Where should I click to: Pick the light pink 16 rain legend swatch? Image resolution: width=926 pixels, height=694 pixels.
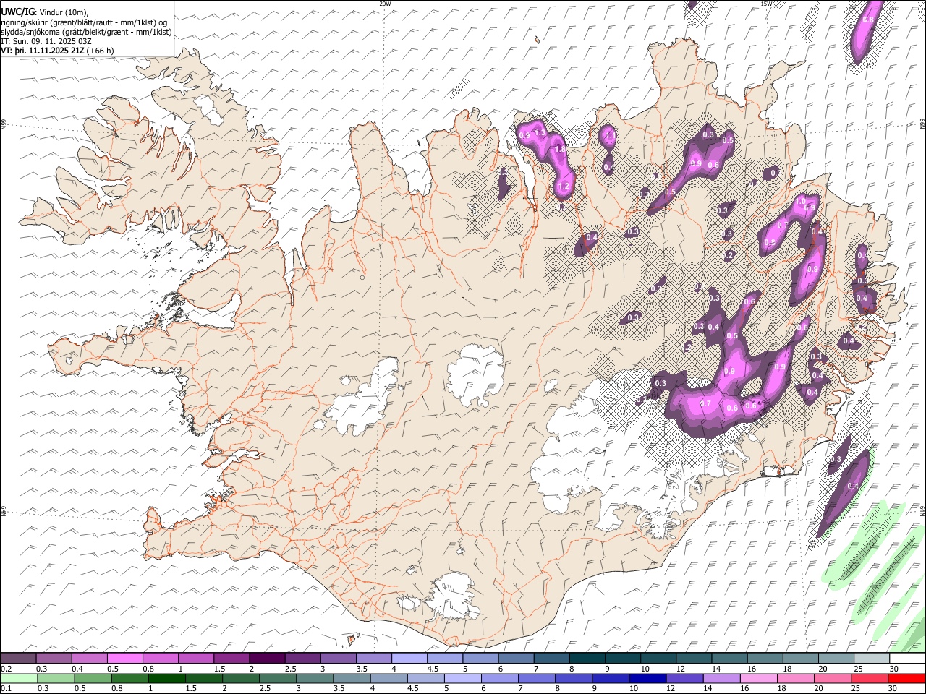tap(757, 678)
